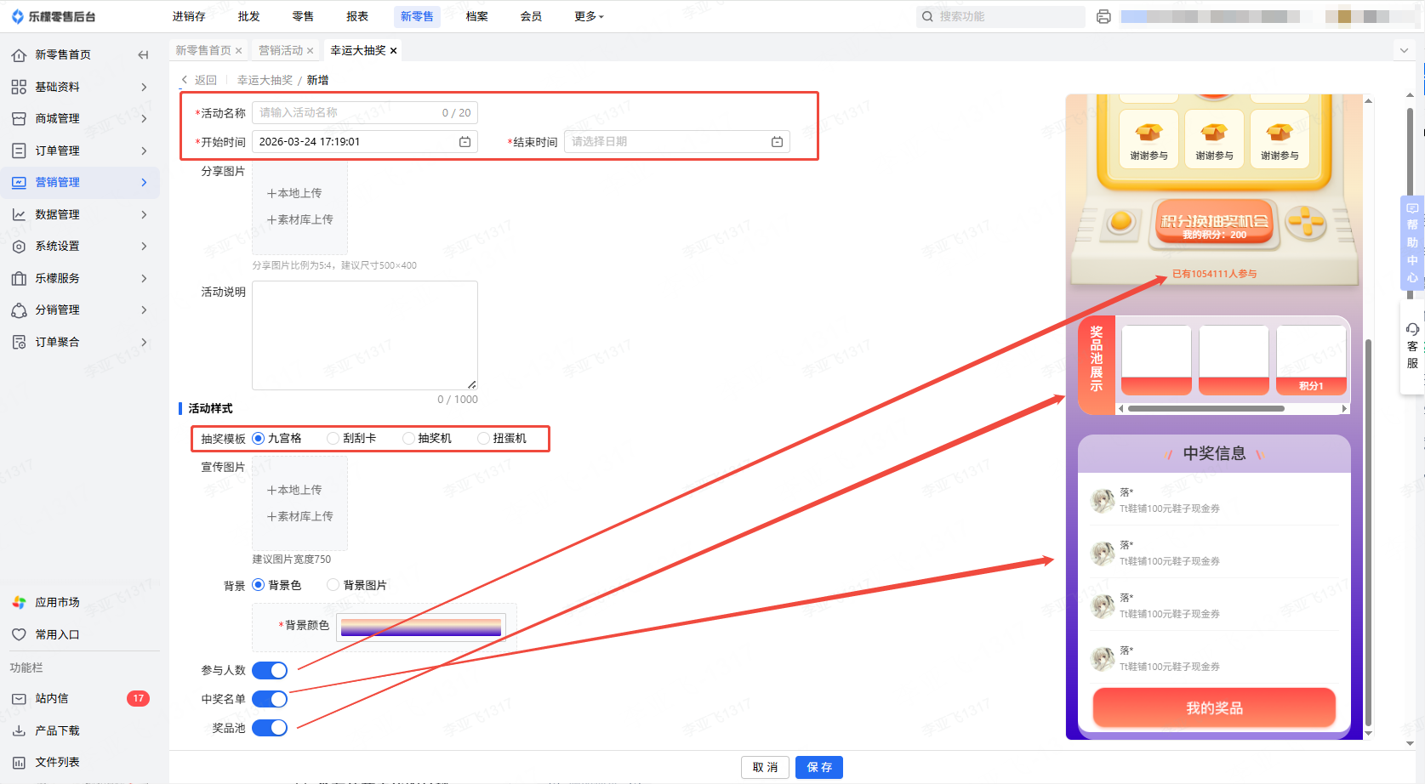This screenshot has width=1425, height=784.
Task: Click the 订单聚合 document icon
Action: pos(19,342)
